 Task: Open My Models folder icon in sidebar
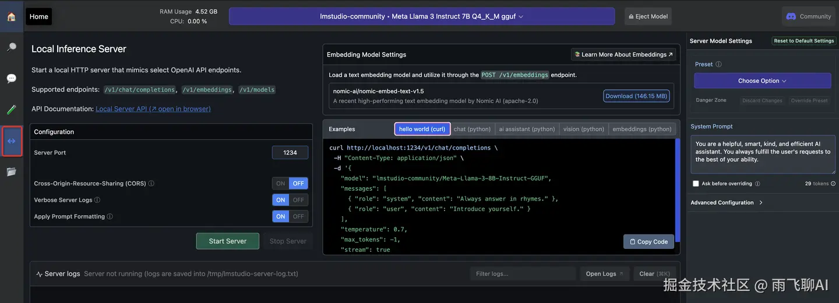coord(11,172)
